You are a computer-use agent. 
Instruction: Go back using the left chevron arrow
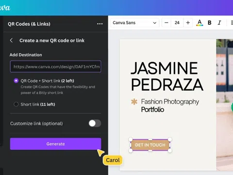pos(11,40)
